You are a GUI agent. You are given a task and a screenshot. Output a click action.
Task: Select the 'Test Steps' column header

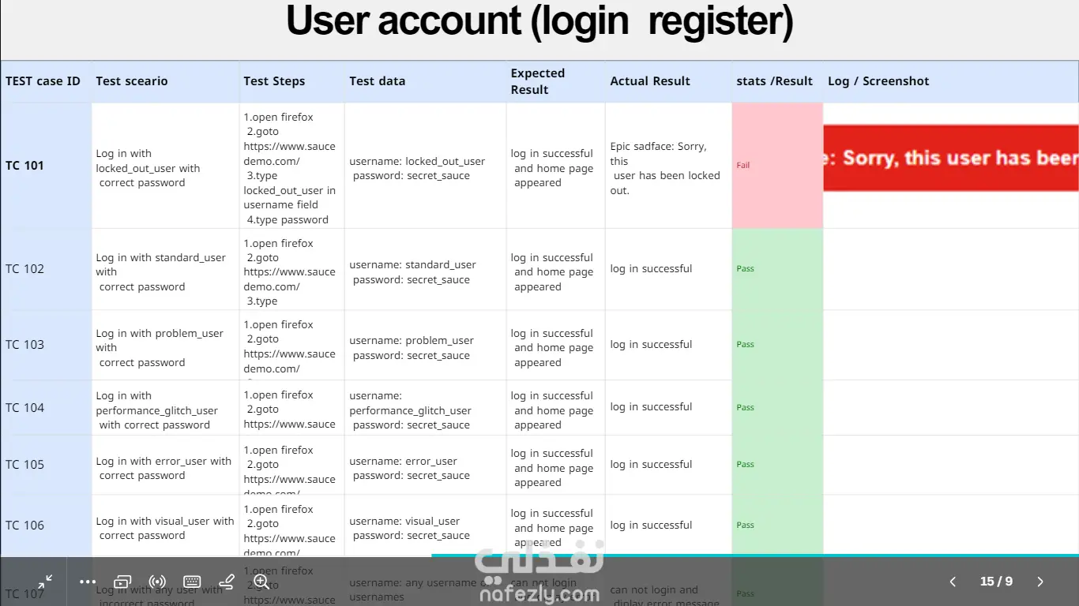(x=274, y=81)
